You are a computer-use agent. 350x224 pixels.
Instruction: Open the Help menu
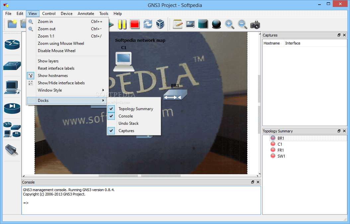click(118, 14)
